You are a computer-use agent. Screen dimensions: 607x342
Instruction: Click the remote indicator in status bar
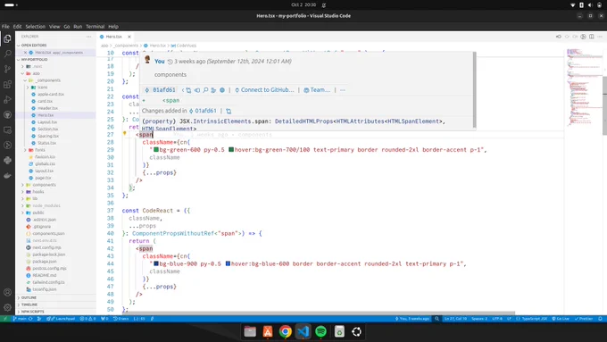click(x=5, y=319)
